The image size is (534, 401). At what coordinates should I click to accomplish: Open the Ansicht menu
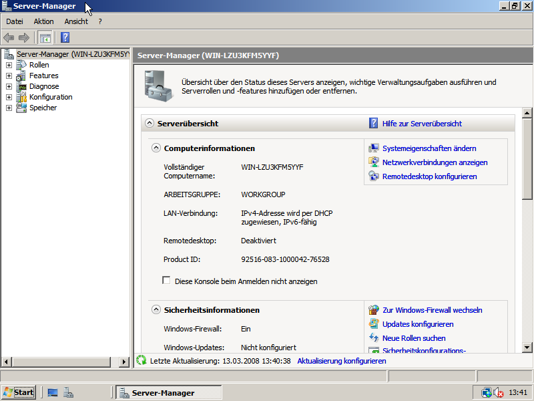click(76, 21)
